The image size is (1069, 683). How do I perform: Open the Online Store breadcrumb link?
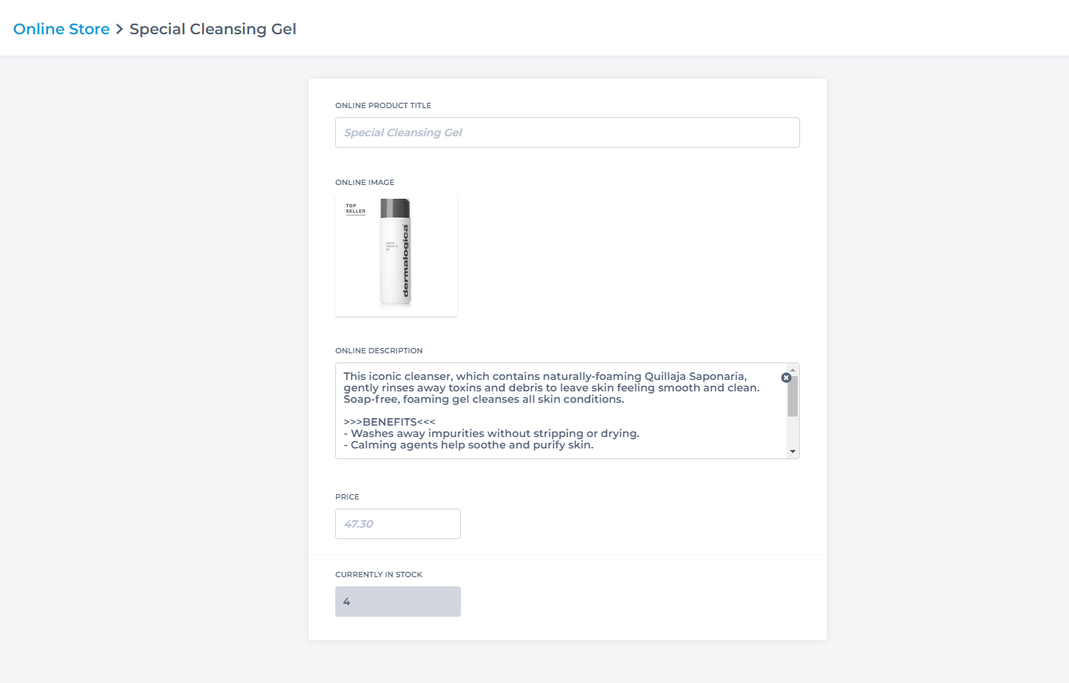(x=62, y=29)
